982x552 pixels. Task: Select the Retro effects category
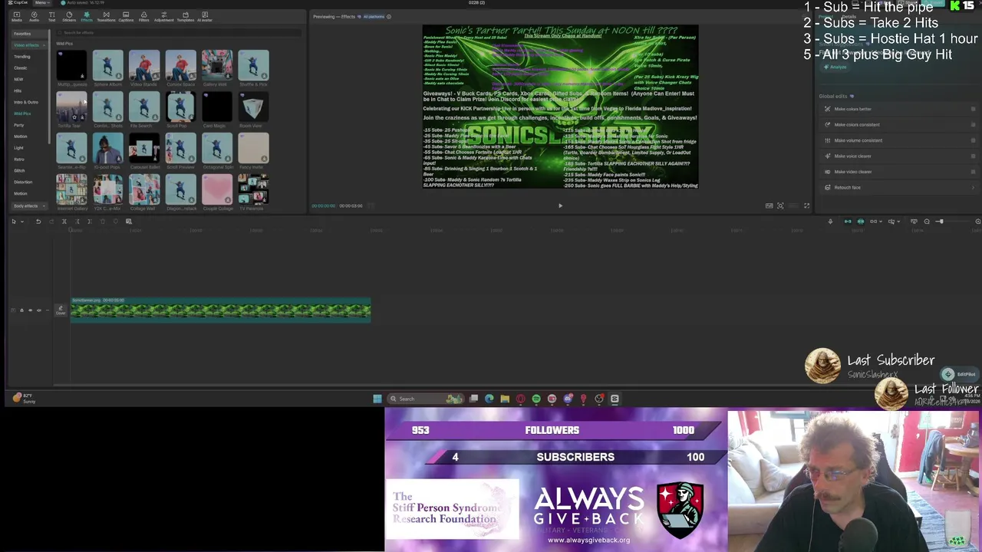click(19, 159)
